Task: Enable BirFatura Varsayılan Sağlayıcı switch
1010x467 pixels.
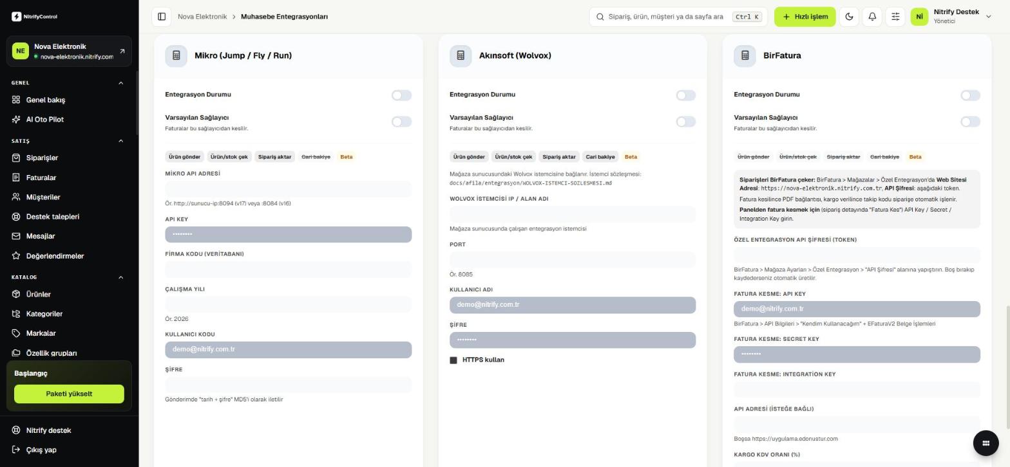Action: point(970,122)
